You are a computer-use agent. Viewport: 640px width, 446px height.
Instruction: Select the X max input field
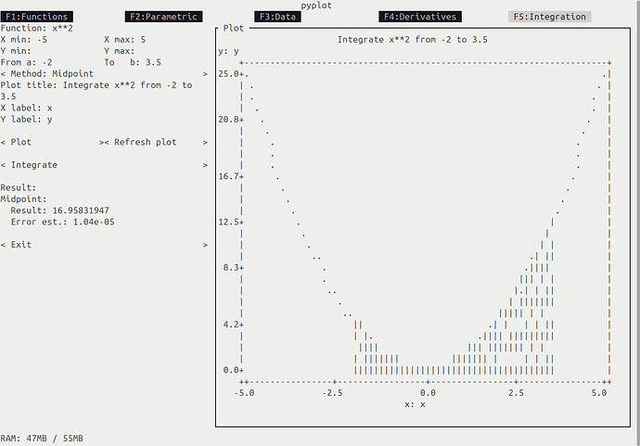pos(157,40)
